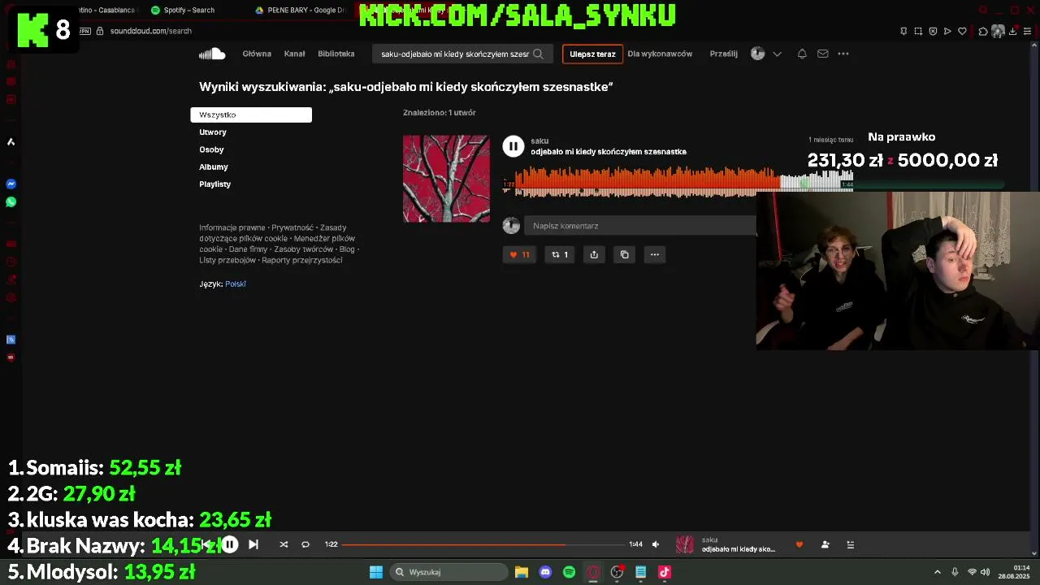Open the track title odjebało mi kiedy skończyłem szesnastke

609,151
